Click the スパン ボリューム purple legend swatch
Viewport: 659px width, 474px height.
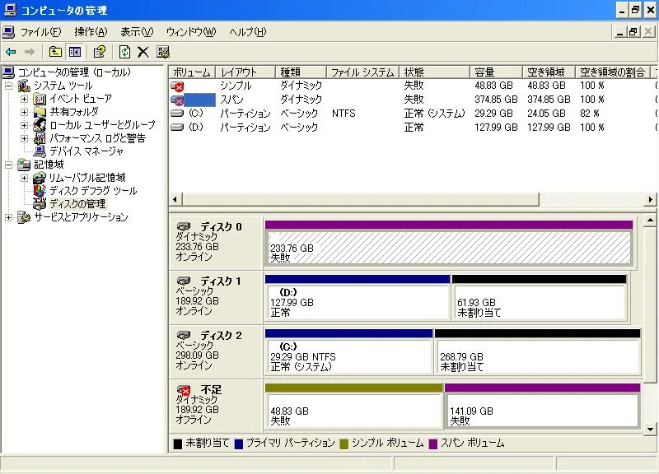click(x=433, y=444)
